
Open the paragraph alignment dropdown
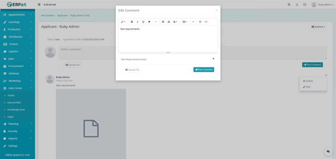point(175,22)
